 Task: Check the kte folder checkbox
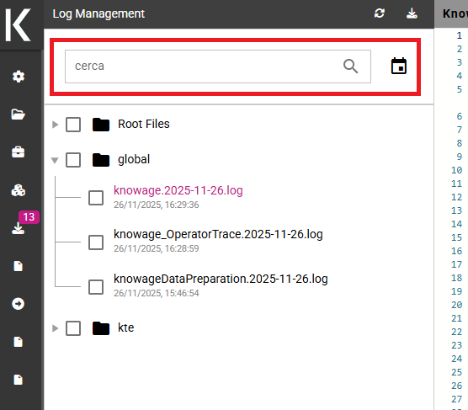pos(73,328)
